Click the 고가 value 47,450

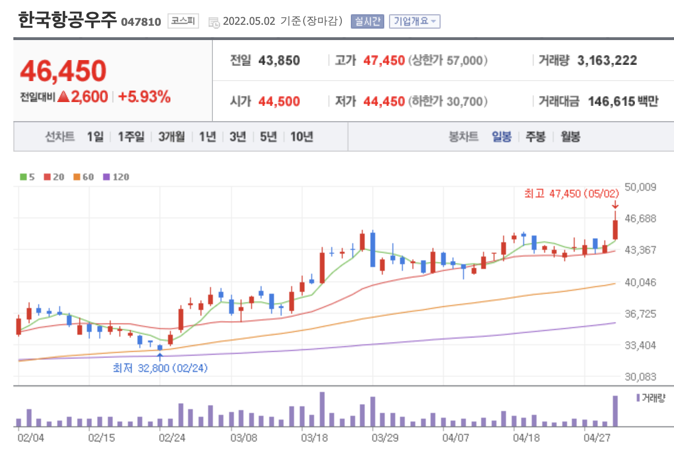click(x=384, y=61)
